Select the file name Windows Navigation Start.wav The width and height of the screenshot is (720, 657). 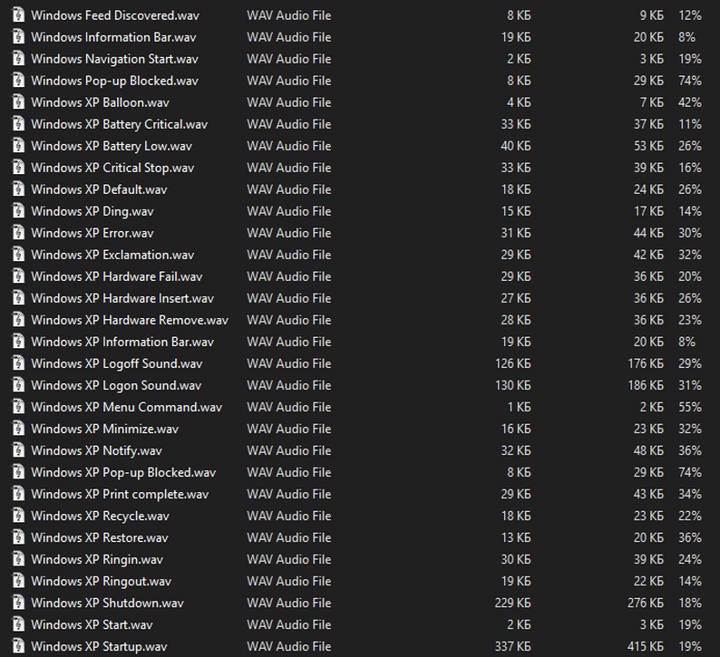(115, 59)
